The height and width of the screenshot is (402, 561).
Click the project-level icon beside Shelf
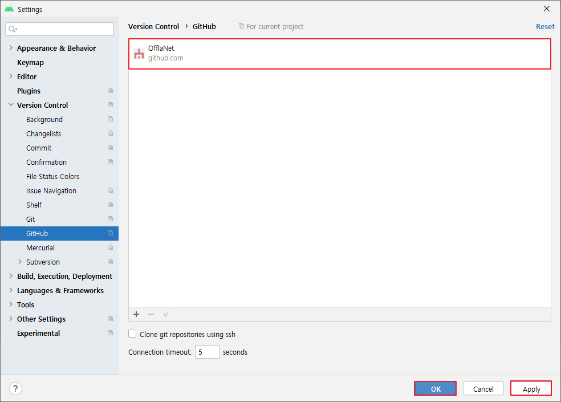click(x=110, y=205)
